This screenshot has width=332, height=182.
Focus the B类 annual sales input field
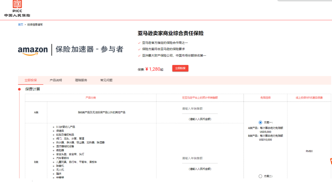pyautogui.click(x=200, y=159)
